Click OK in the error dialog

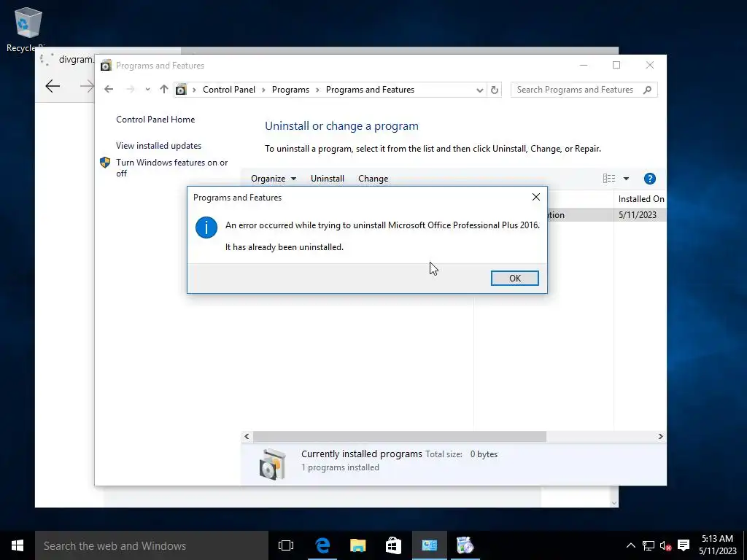514,278
